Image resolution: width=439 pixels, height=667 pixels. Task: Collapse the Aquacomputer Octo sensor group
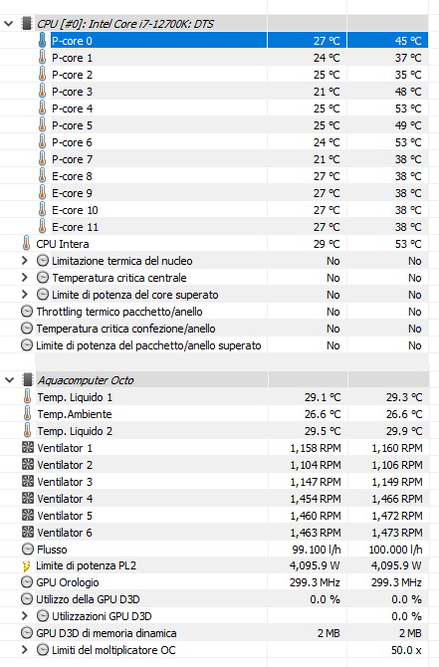click(9, 380)
